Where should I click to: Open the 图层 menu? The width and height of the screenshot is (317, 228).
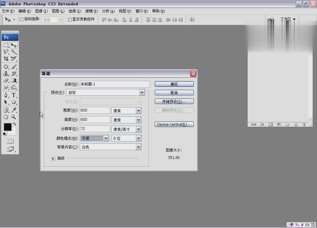pos(58,11)
